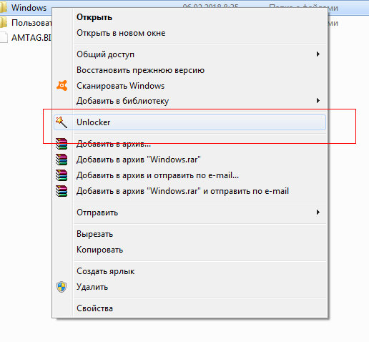
Task: Select Копировать in context menu
Action: click(99, 250)
